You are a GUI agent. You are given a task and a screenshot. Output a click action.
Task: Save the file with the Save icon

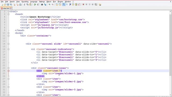click(x=8, y=5)
